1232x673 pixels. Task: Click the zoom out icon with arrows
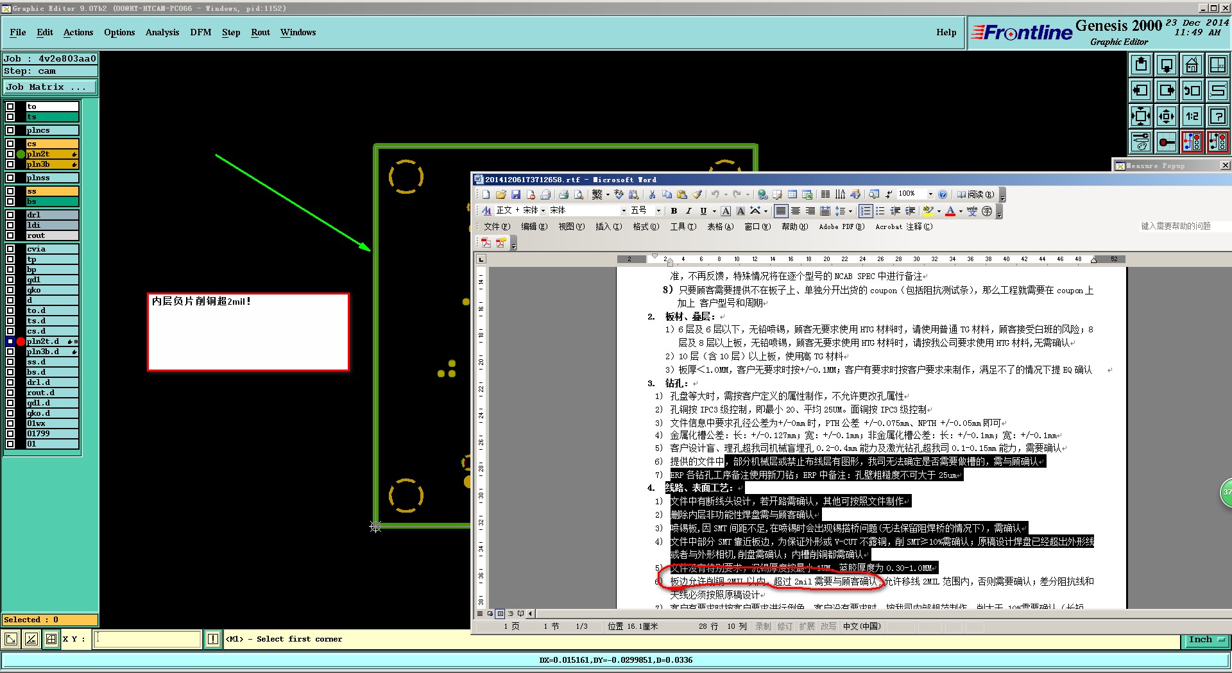tap(1167, 116)
